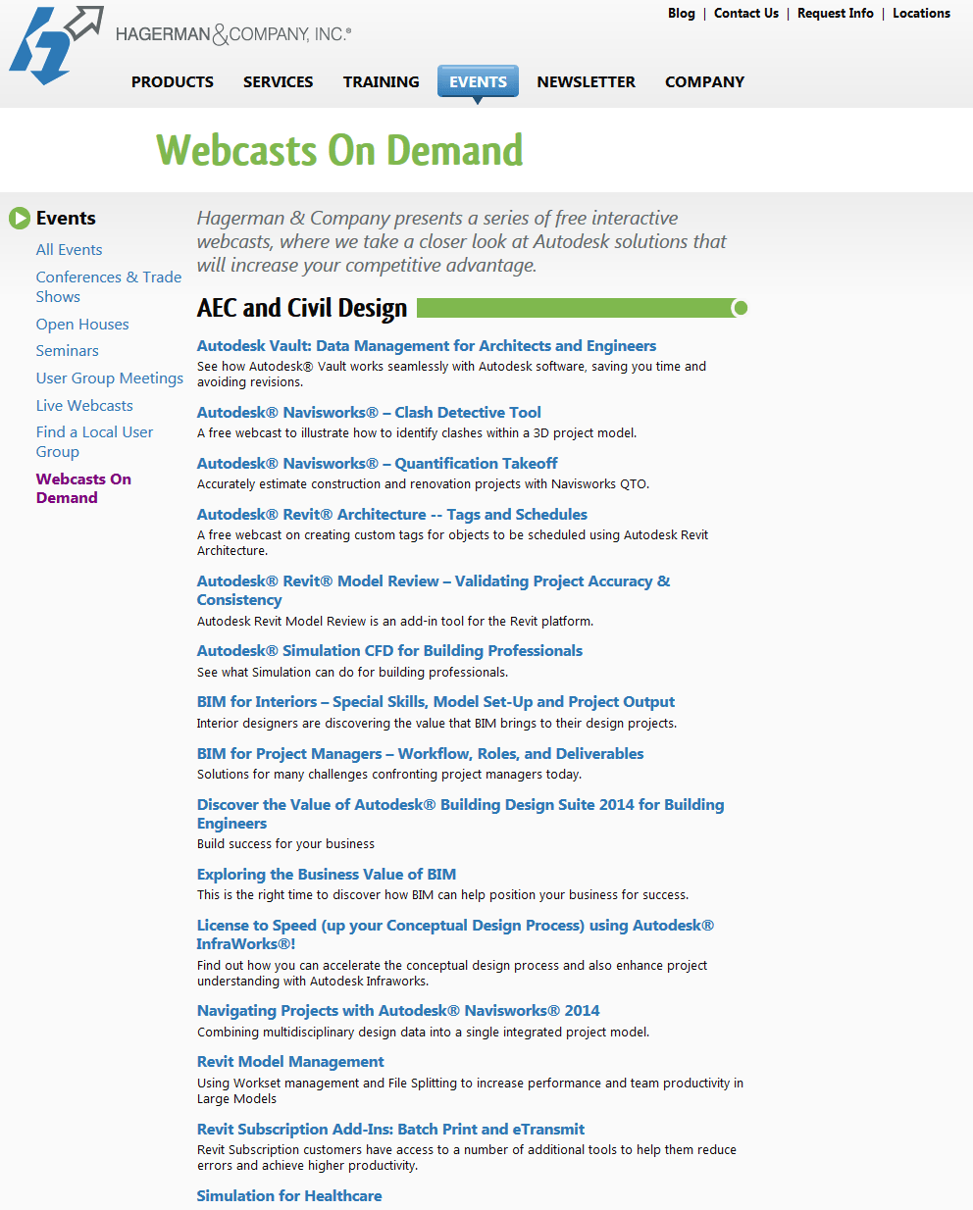View the Locations page

921,14
